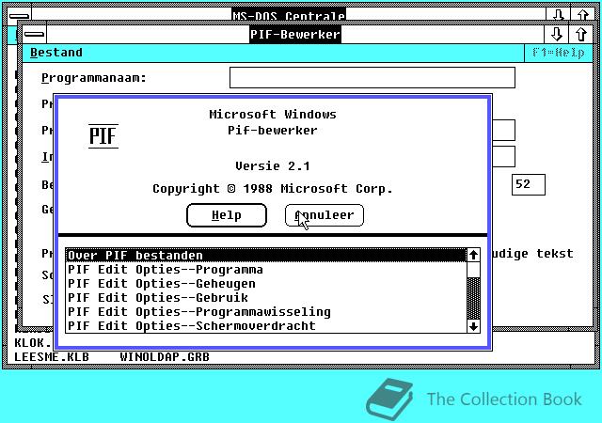Select 'PIF Edit Opties--Gebruik' topic

click(x=266, y=297)
